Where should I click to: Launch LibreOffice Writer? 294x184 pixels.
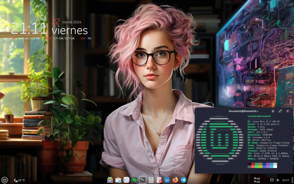coord(167,180)
